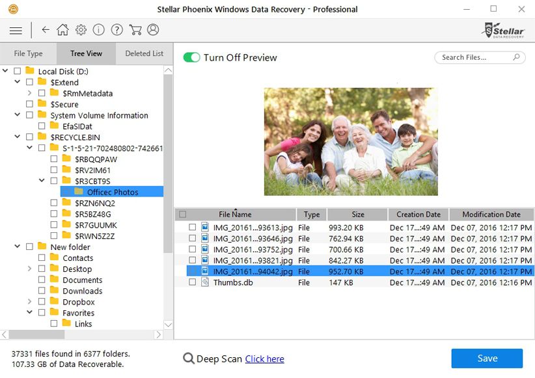Click the $RECYCLE.BIN folder icon
The height and width of the screenshot is (378, 535).
[x=42, y=137]
